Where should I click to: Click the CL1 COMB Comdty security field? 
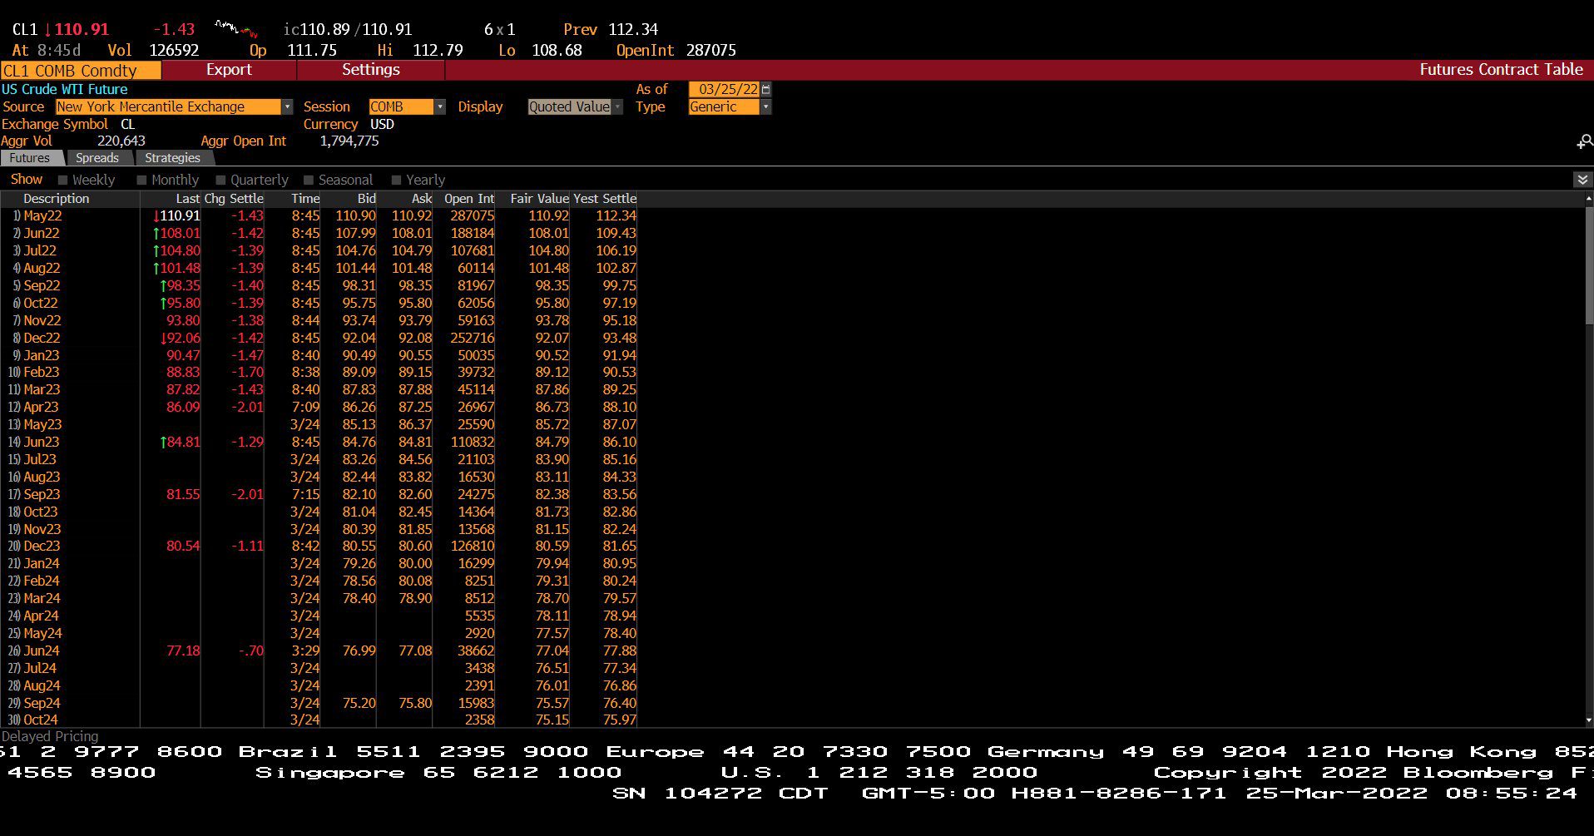click(81, 71)
